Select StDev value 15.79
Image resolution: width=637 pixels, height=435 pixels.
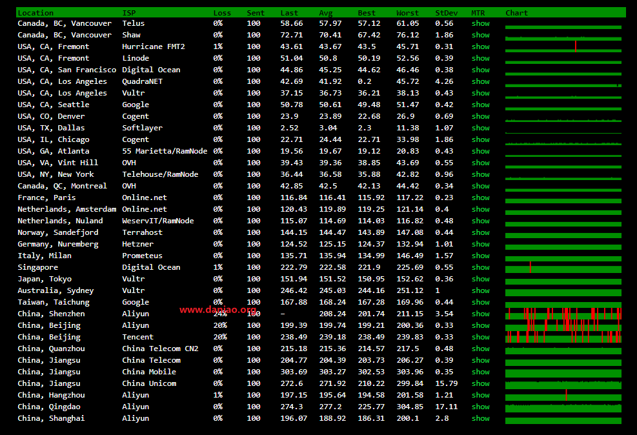click(x=446, y=383)
